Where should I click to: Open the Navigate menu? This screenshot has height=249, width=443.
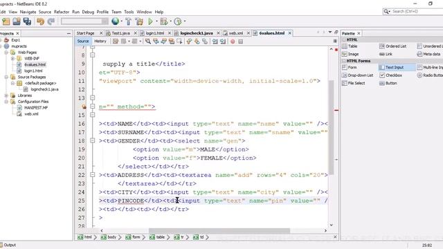28,12
